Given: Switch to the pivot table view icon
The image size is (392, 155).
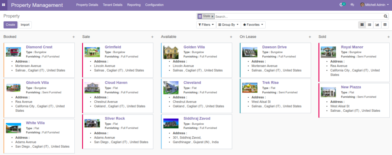Looking at the screenshot, I should (x=385, y=25).
